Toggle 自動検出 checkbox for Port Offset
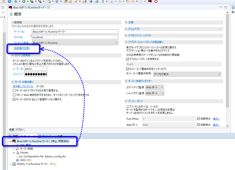The image size is (235, 170). tap(198, 119)
